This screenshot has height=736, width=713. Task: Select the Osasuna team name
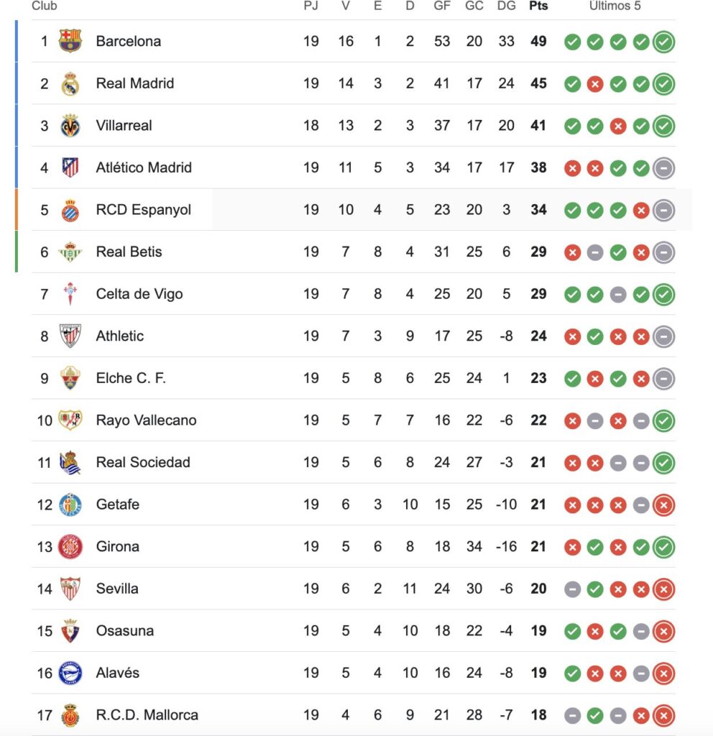click(x=124, y=630)
